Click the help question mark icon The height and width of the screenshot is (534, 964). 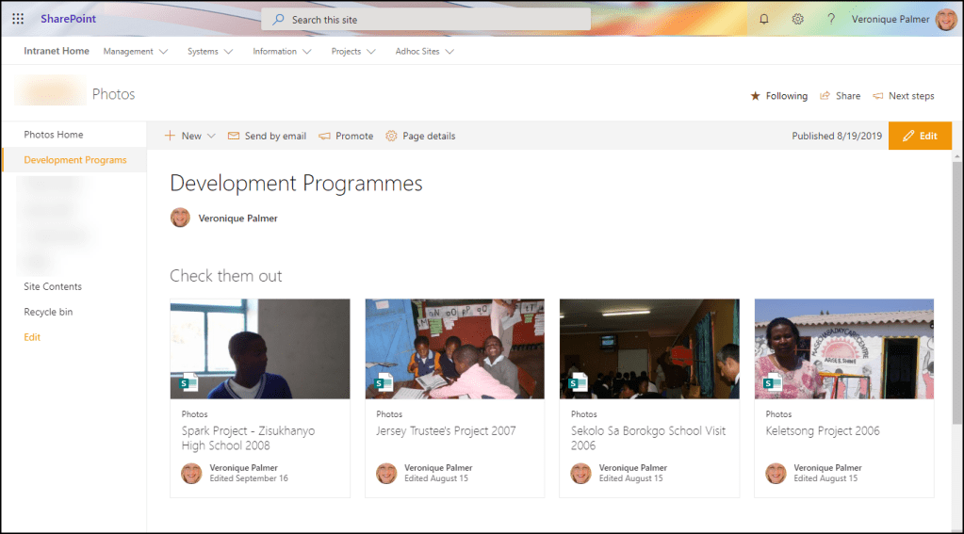click(830, 19)
